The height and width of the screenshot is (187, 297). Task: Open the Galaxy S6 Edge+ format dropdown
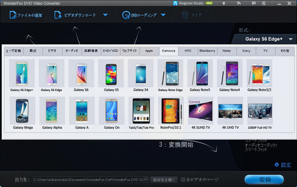tap(291, 39)
